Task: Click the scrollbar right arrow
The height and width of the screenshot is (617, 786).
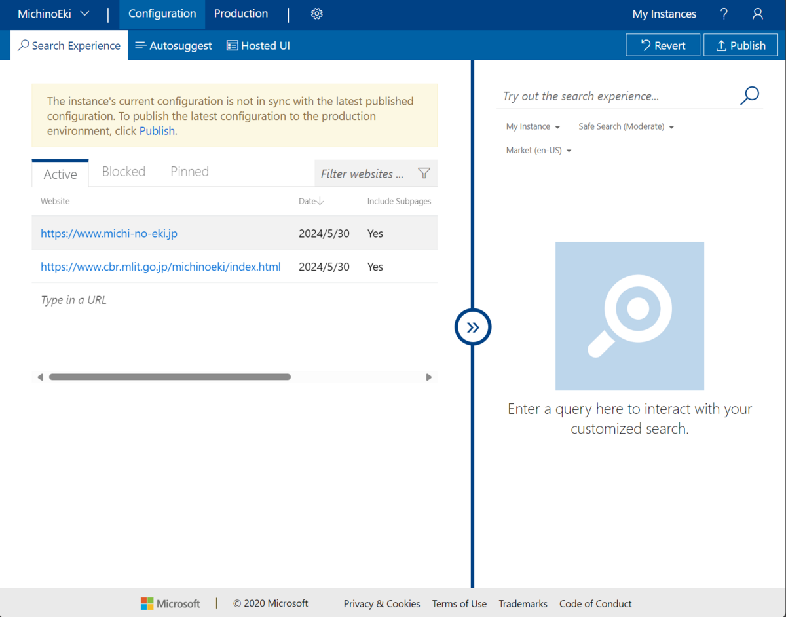Action: (x=429, y=377)
